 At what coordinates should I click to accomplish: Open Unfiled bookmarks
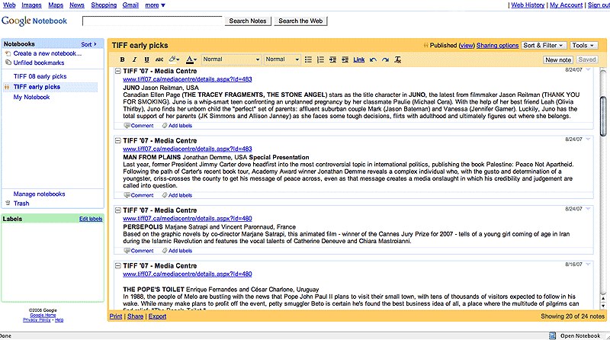point(39,63)
